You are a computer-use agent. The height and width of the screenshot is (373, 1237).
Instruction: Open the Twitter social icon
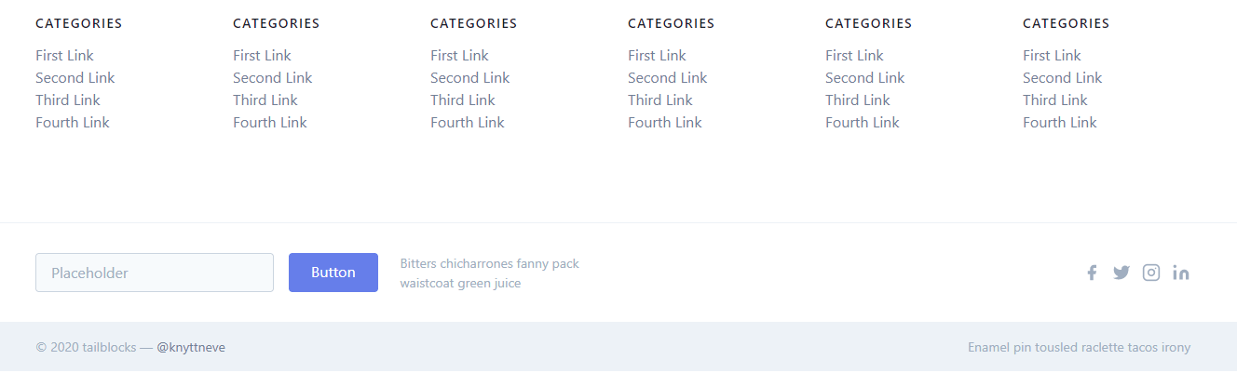[1121, 273]
